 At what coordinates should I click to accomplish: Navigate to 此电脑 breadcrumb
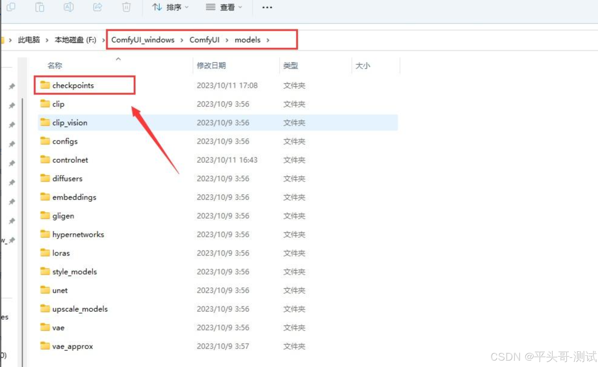29,40
